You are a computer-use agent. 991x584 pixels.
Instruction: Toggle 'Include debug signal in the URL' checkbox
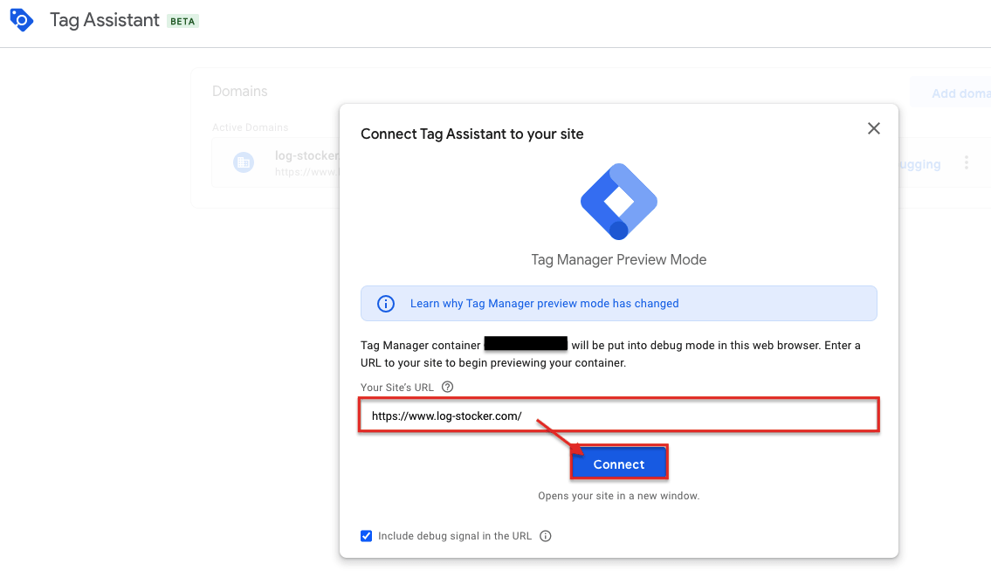366,536
